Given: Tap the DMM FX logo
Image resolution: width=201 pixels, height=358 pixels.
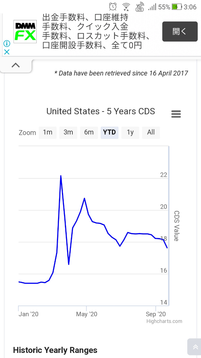Looking at the screenshot, I should 25,32.
